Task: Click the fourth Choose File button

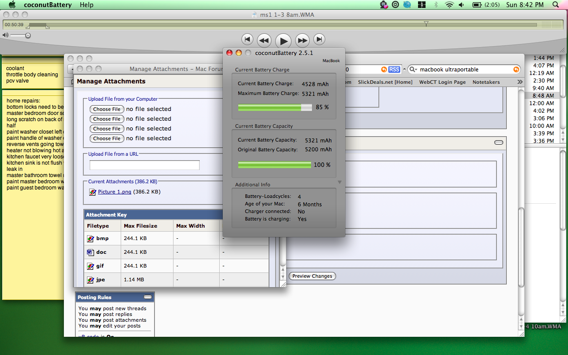Action: pyautogui.click(x=106, y=138)
